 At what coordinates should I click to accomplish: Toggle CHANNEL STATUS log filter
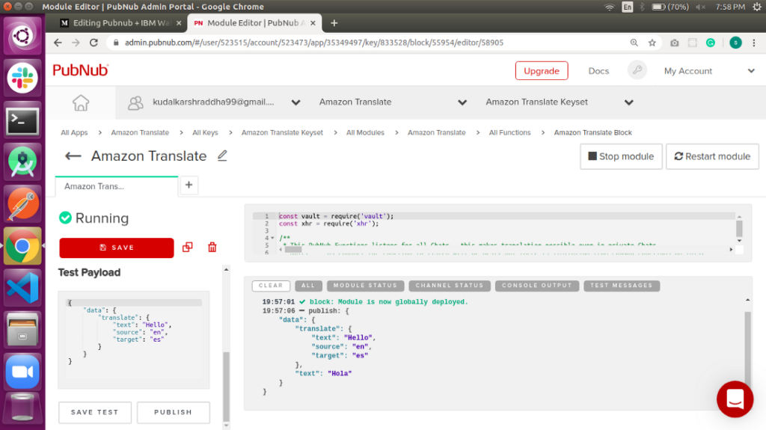pos(450,286)
